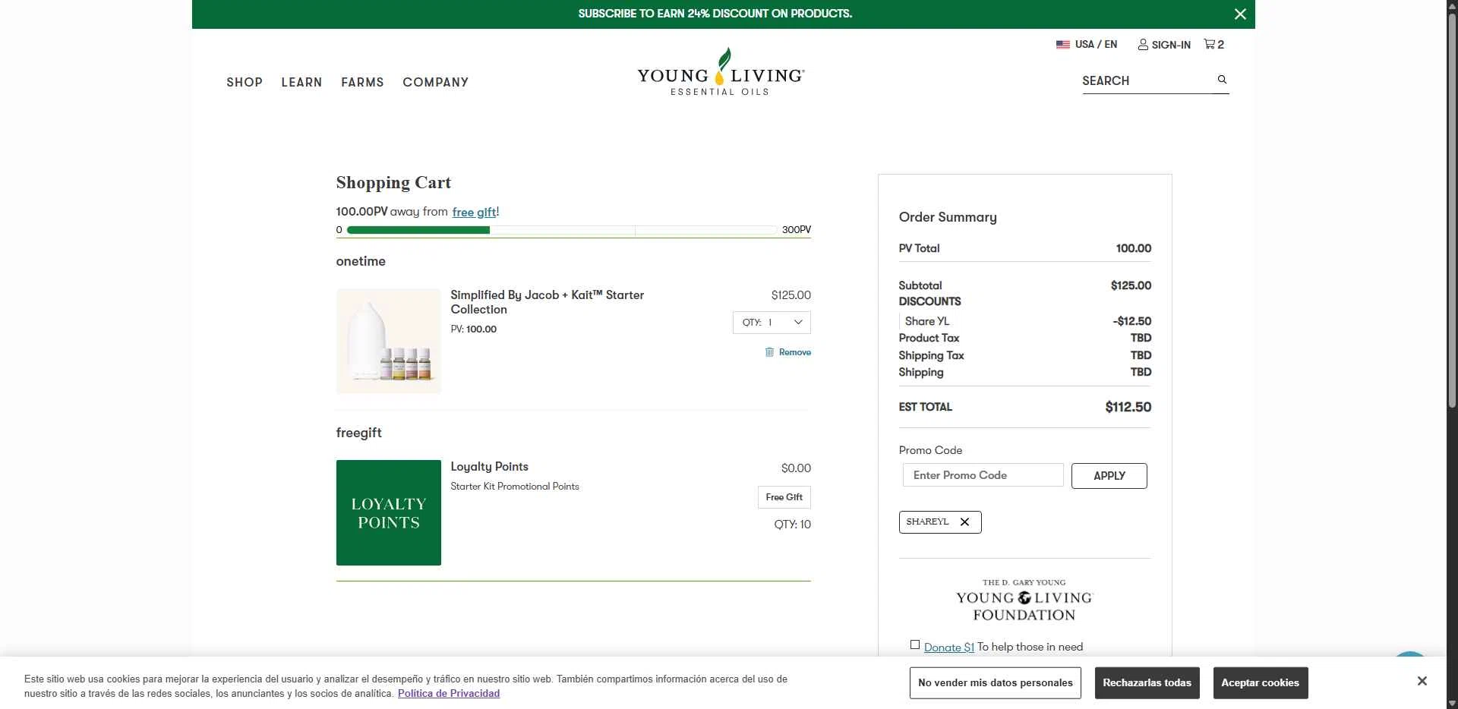
Task: Open the QTY dropdown for Starter Collection
Action: 772,323
